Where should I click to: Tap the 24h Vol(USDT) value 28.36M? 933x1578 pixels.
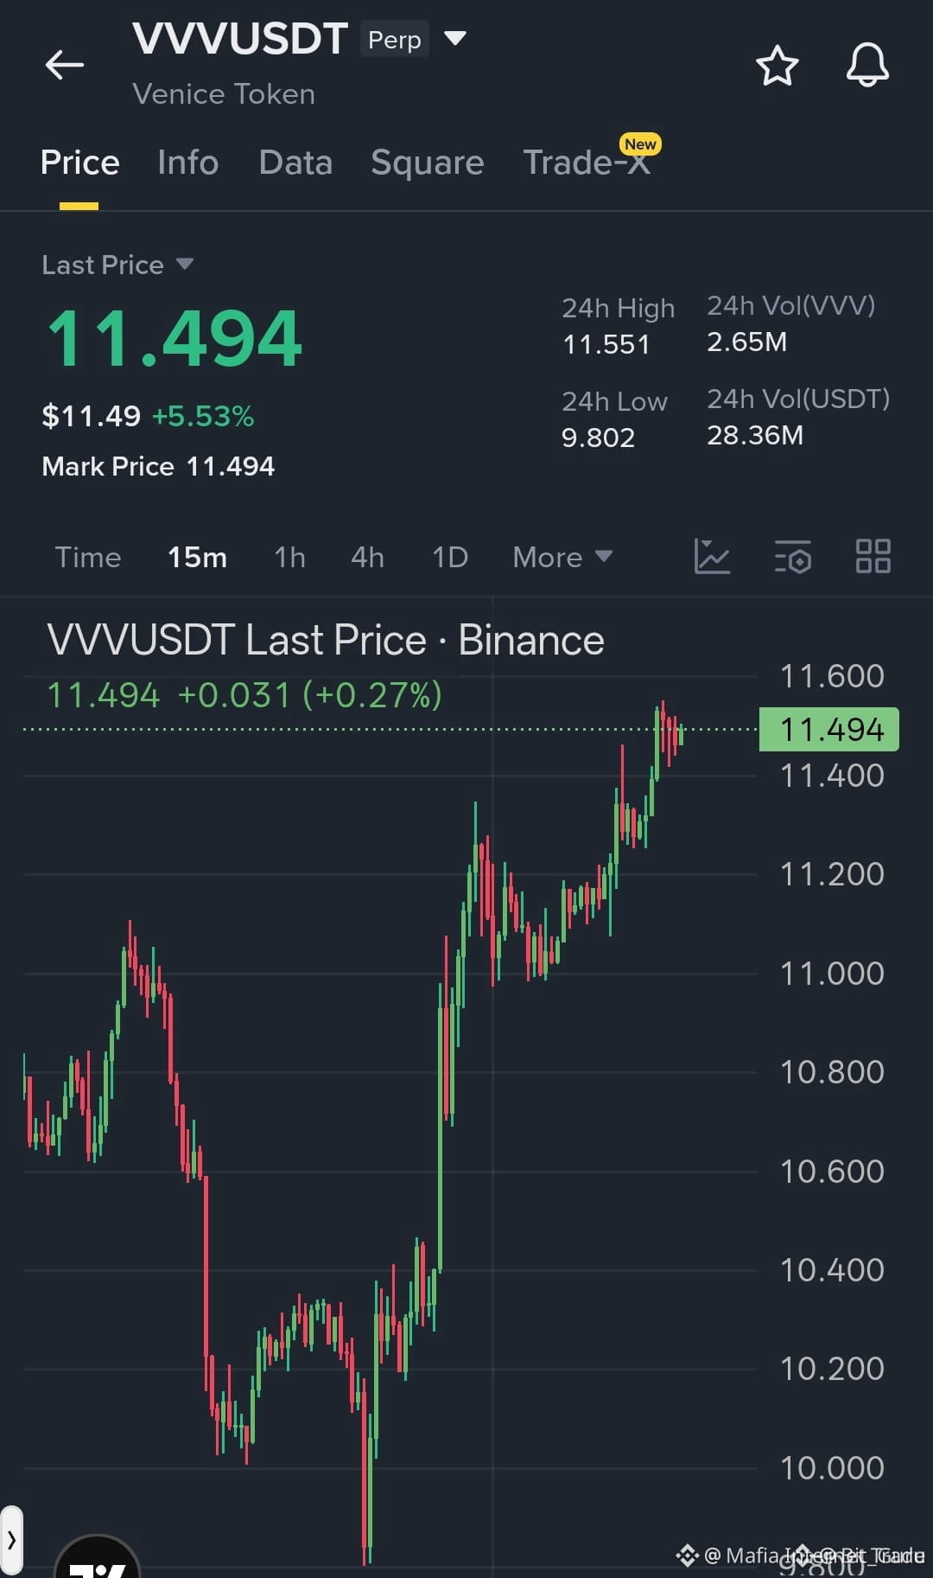[755, 435]
